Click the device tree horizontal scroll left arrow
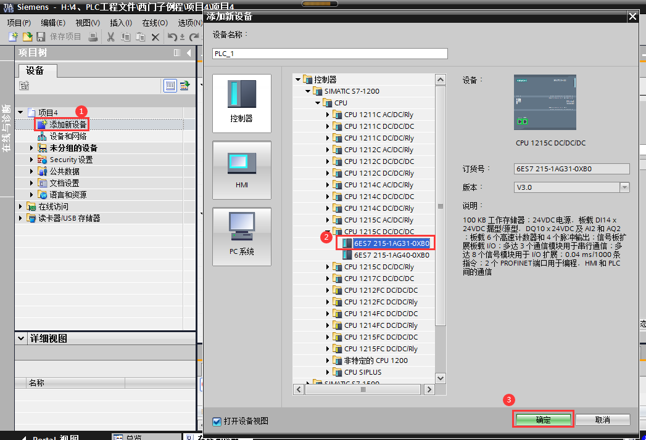This screenshot has height=440, width=646. pyautogui.click(x=299, y=389)
